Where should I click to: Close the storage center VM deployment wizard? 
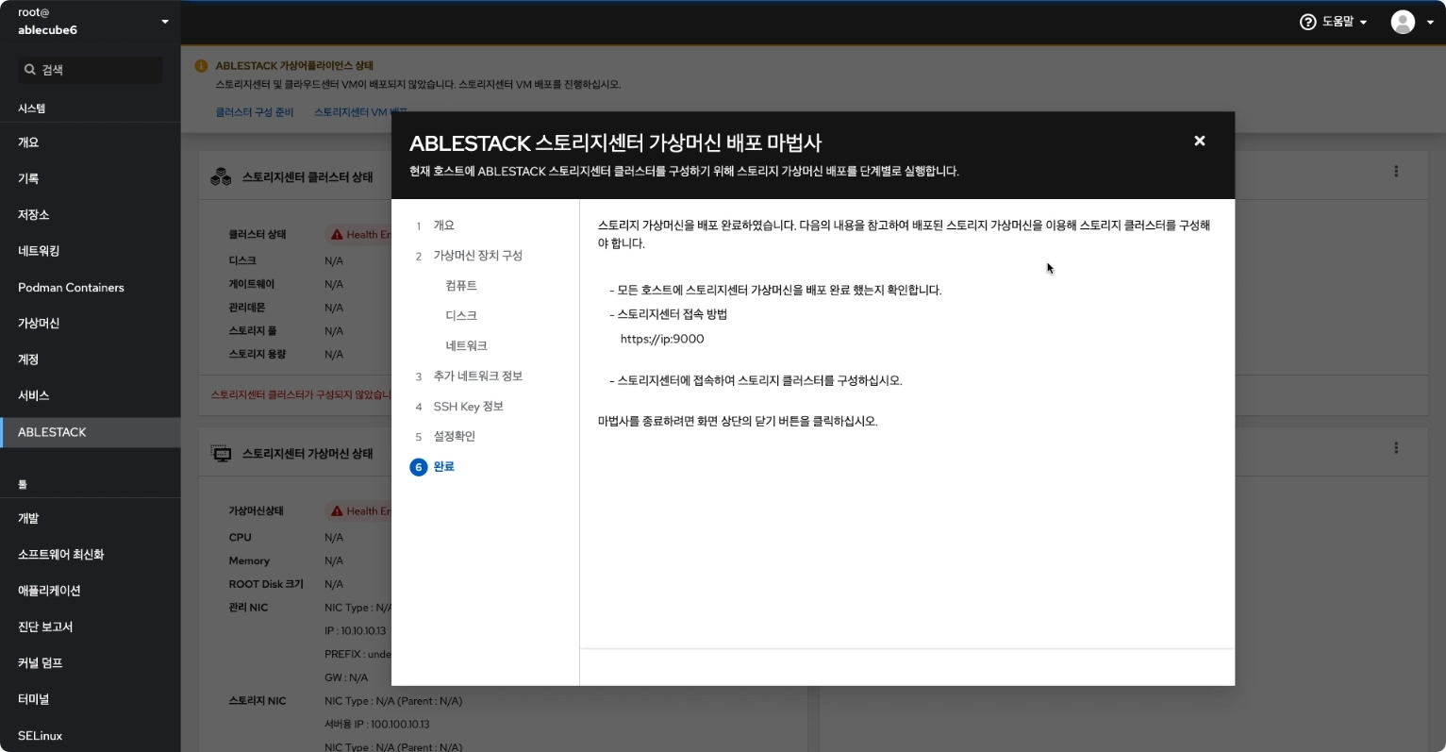[x=1199, y=141]
